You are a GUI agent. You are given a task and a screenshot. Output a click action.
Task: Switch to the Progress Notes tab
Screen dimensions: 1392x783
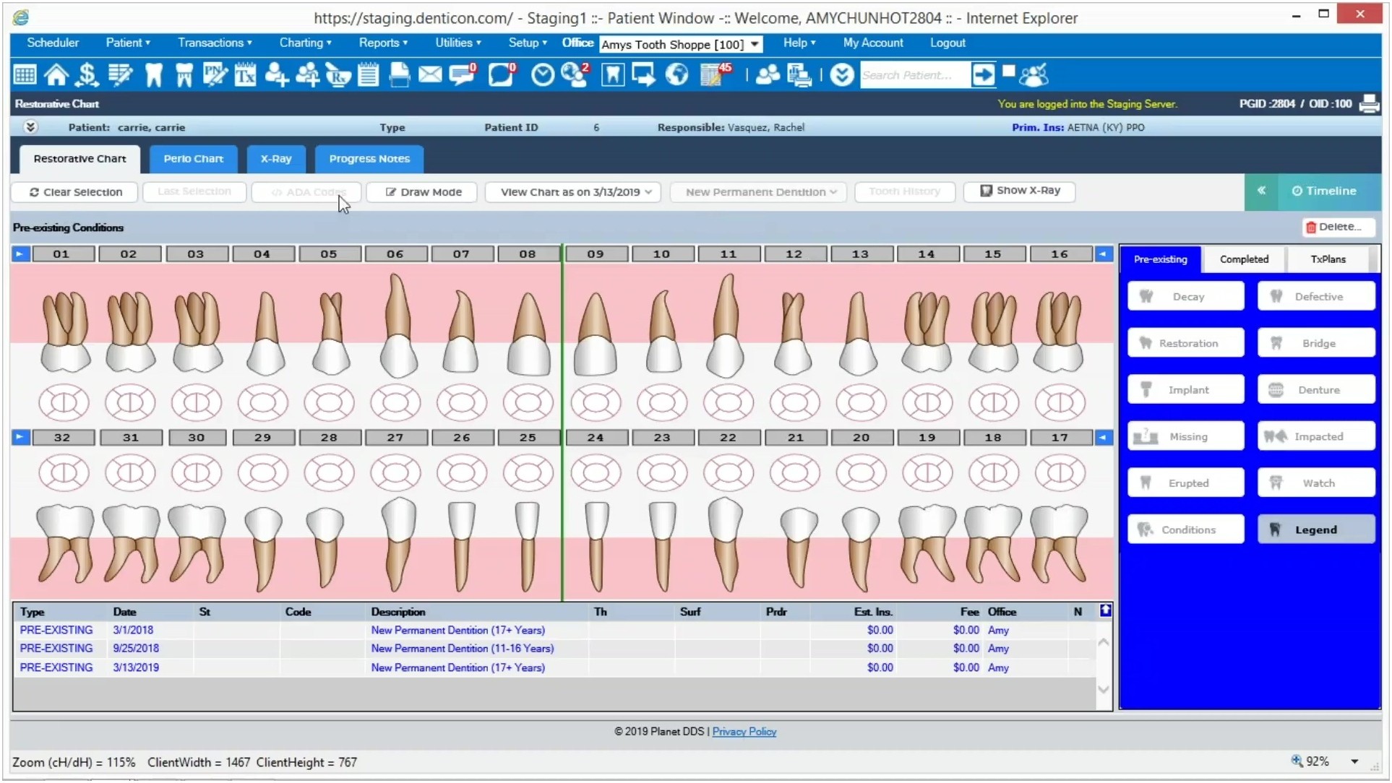[x=369, y=159]
